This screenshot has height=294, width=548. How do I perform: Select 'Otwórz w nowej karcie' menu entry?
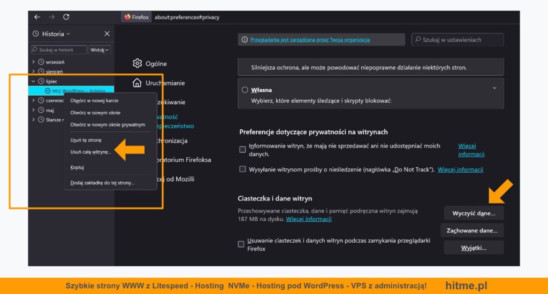[94, 100]
